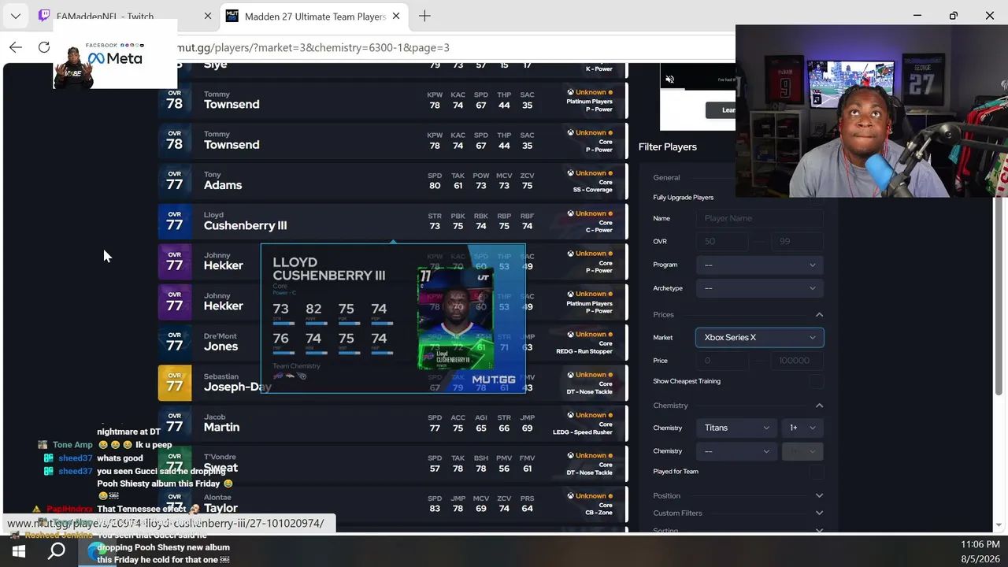Open Lloyd Cushenberry III's player page
Viewport: 1008px width, 567px height.
coord(245,225)
